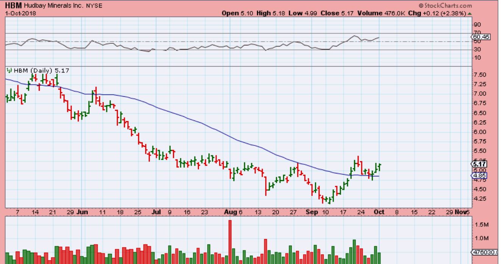Click the green up-arrow icon after Chg

(470, 13)
